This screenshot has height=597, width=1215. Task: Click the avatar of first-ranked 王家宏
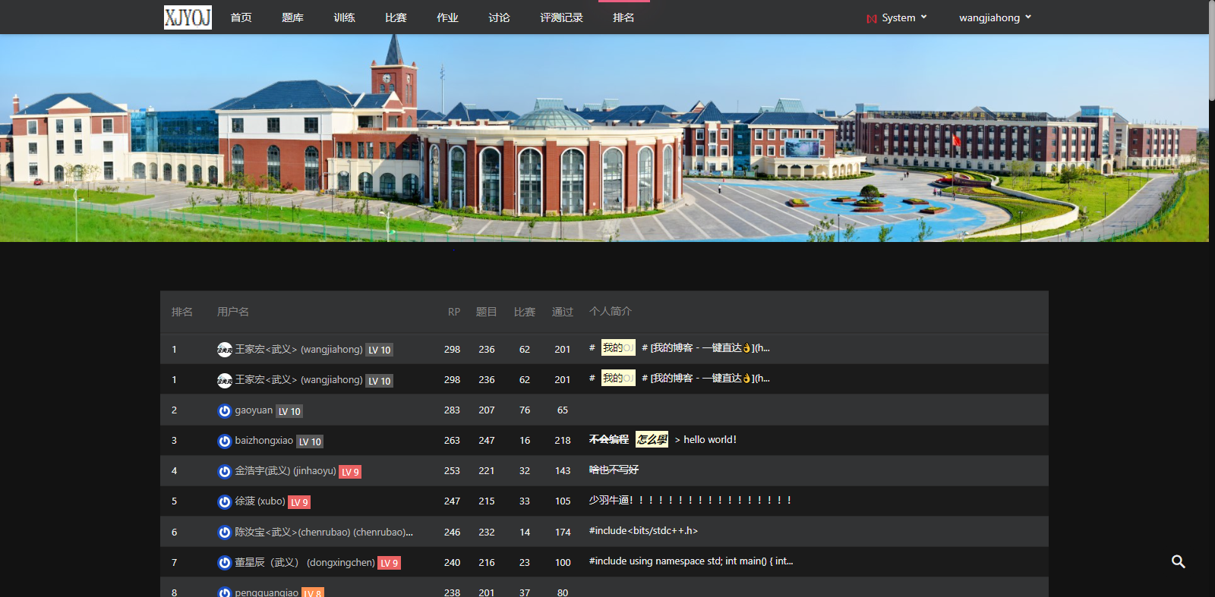click(x=224, y=349)
